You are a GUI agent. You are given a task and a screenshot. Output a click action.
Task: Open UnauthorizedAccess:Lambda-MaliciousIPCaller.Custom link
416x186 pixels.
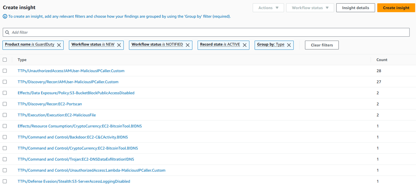[91, 170]
